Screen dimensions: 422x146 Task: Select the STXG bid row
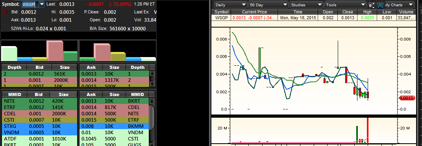(x=39, y=126)
